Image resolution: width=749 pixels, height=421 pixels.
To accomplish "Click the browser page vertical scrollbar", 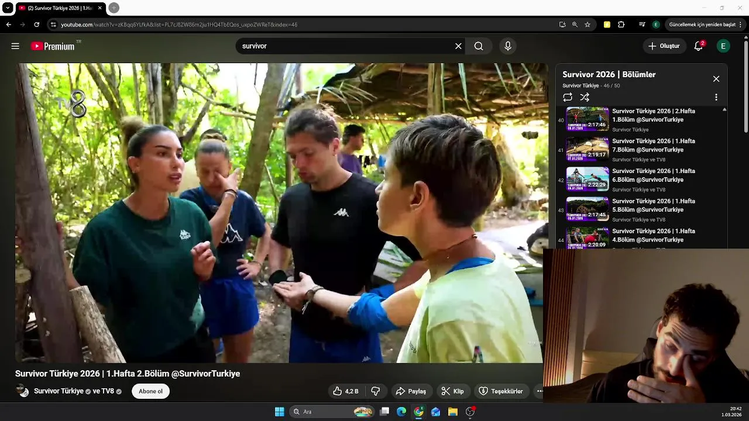I will [x=745, y=87].
